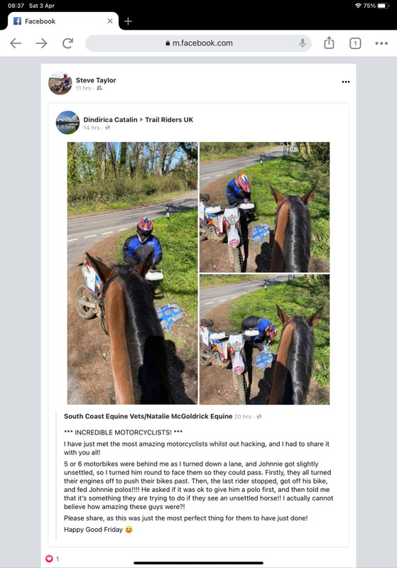Tap Dindirica Catalin's avatar image
Viewport: 397px width, 568px height.
point(67,122)
